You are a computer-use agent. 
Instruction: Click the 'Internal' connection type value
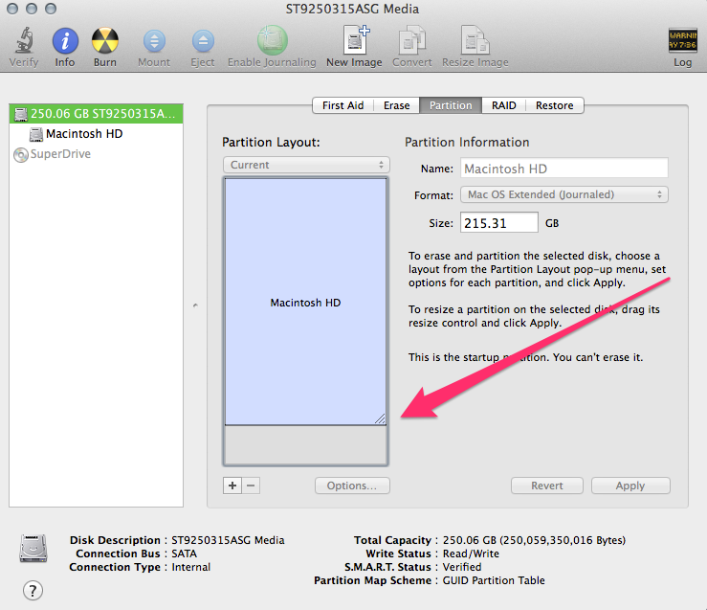point(190,567)
